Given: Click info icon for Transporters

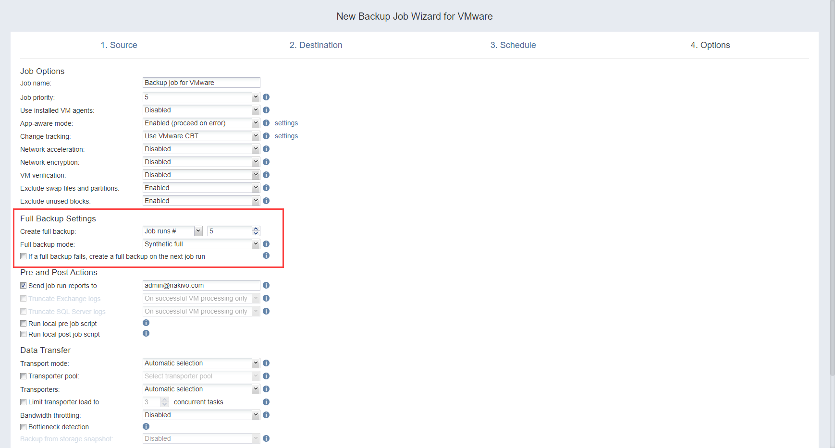Looking at the screenshot, I should 266,389.
